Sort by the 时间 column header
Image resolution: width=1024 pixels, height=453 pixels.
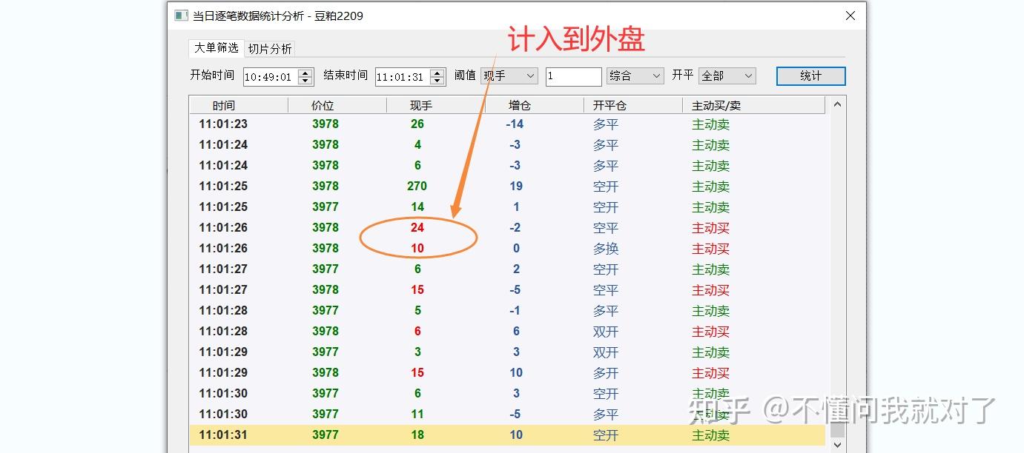(x=239, y=105)
